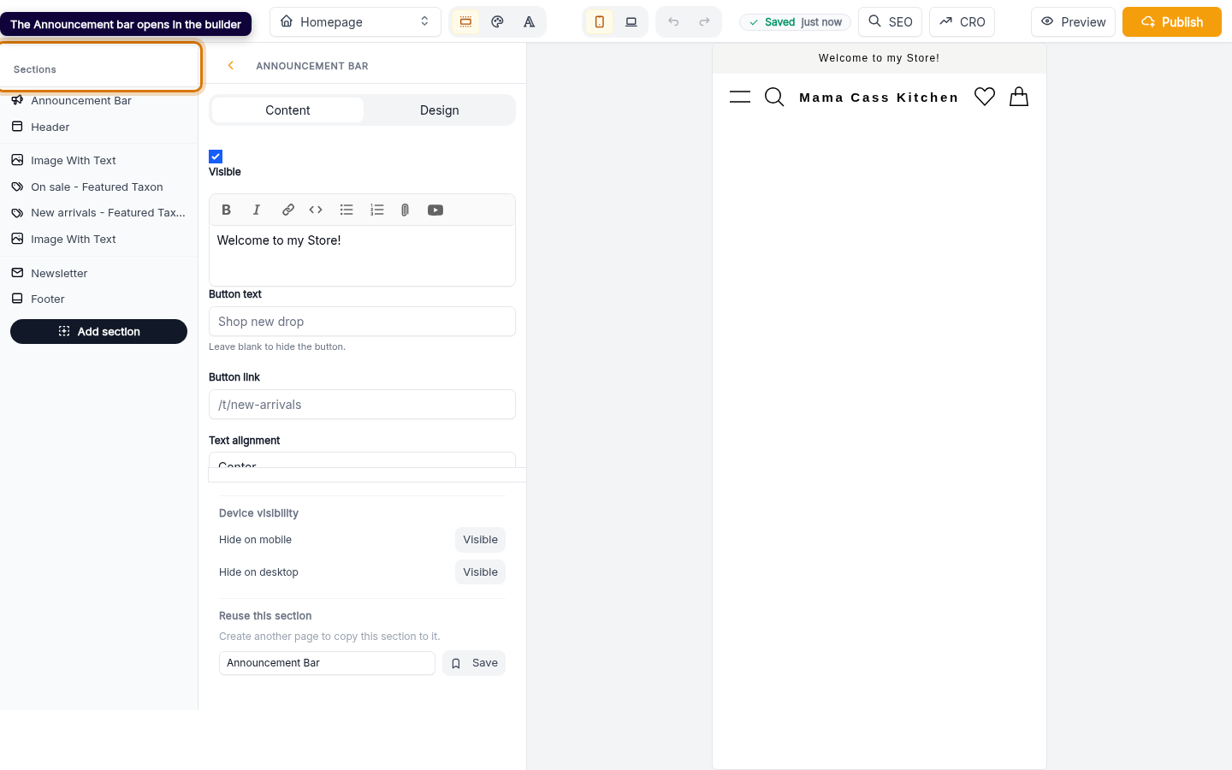Viewport: 1232px width, 770px height.
Task: Publish the store changes
Action: pyautogui.click(x=1171, y=22)
